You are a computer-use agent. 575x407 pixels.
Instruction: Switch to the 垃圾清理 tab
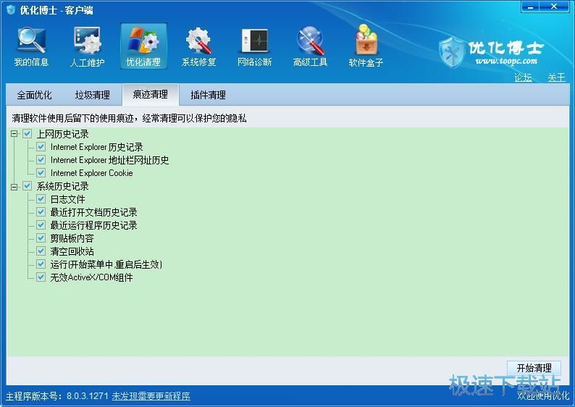click(x=93, y=95)
